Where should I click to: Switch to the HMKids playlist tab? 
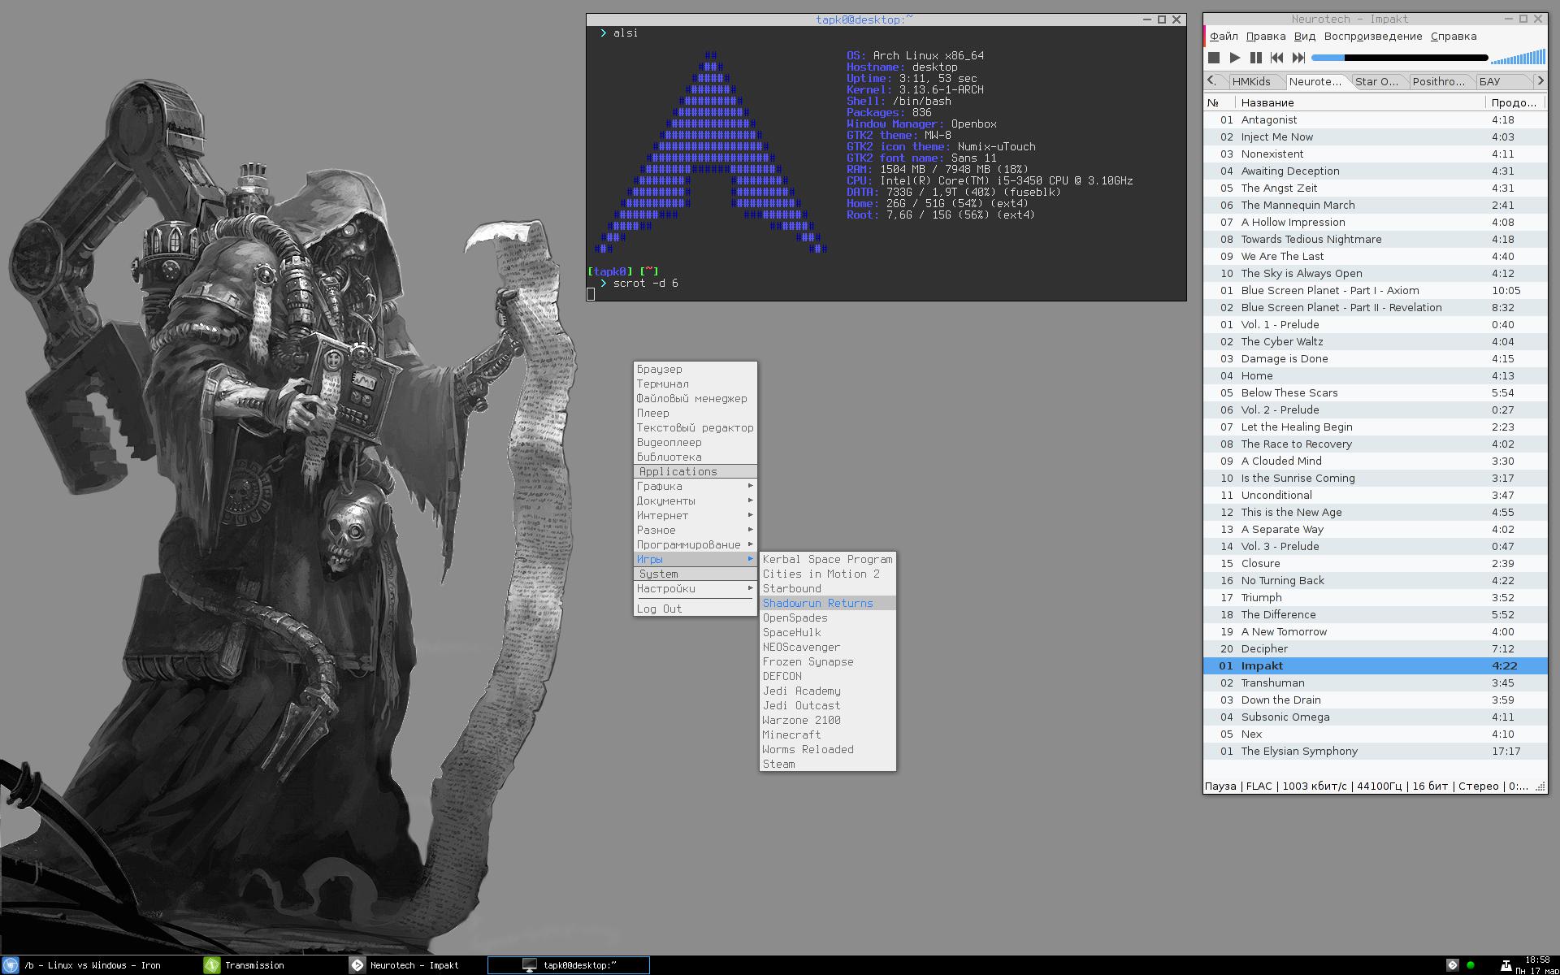tap(1250, 81)
